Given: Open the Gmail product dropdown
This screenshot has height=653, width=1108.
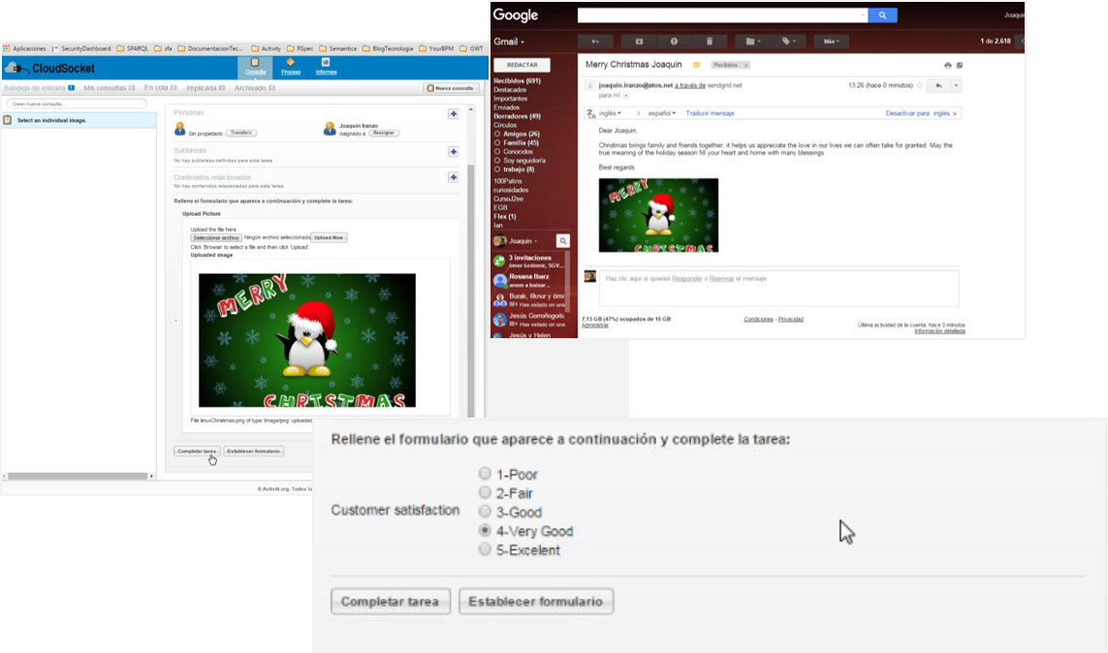Looking at the screenshot, I should click(509, 42).
